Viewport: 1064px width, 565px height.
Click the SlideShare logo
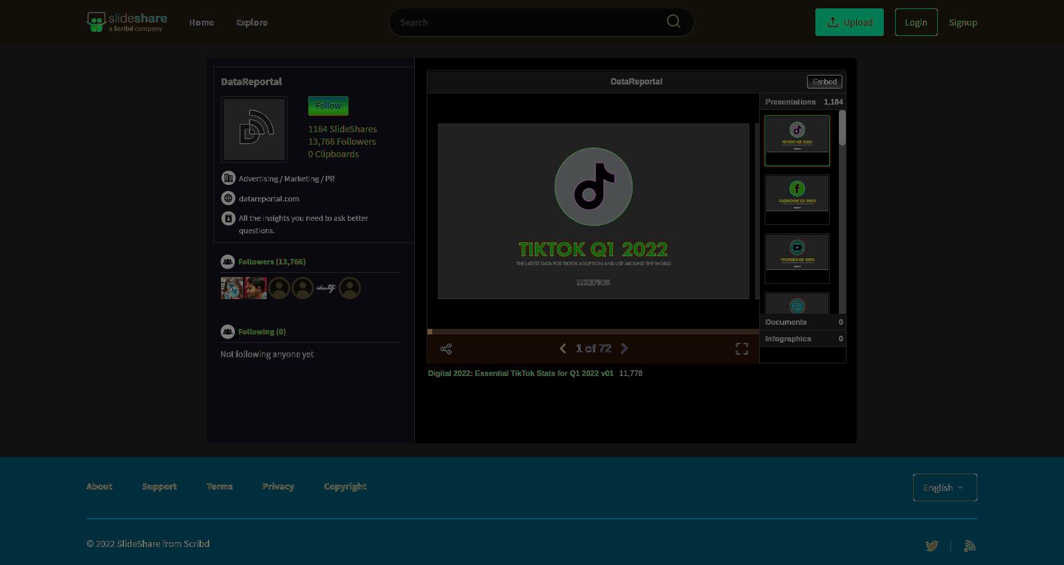pyautogui.click(x=127, y=22)
